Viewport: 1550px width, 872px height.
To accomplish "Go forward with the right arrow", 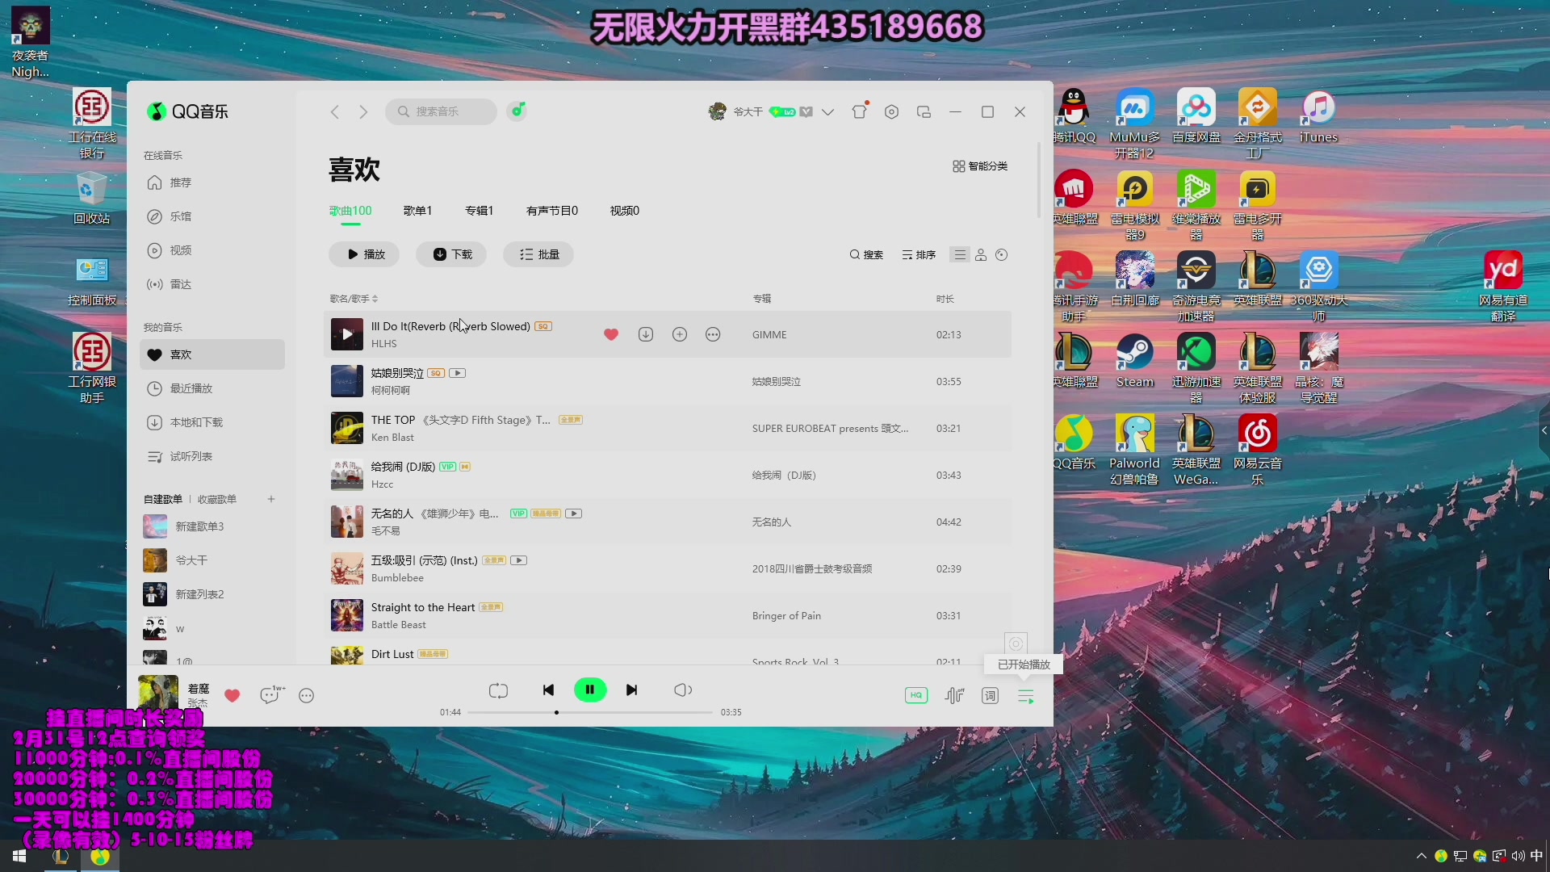I will coord(363,111).
